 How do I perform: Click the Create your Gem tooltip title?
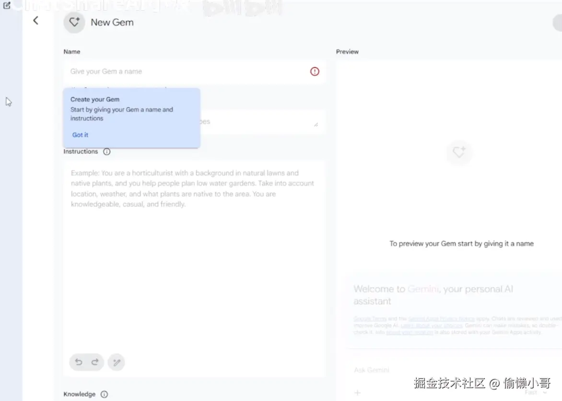tap(95, 99)
